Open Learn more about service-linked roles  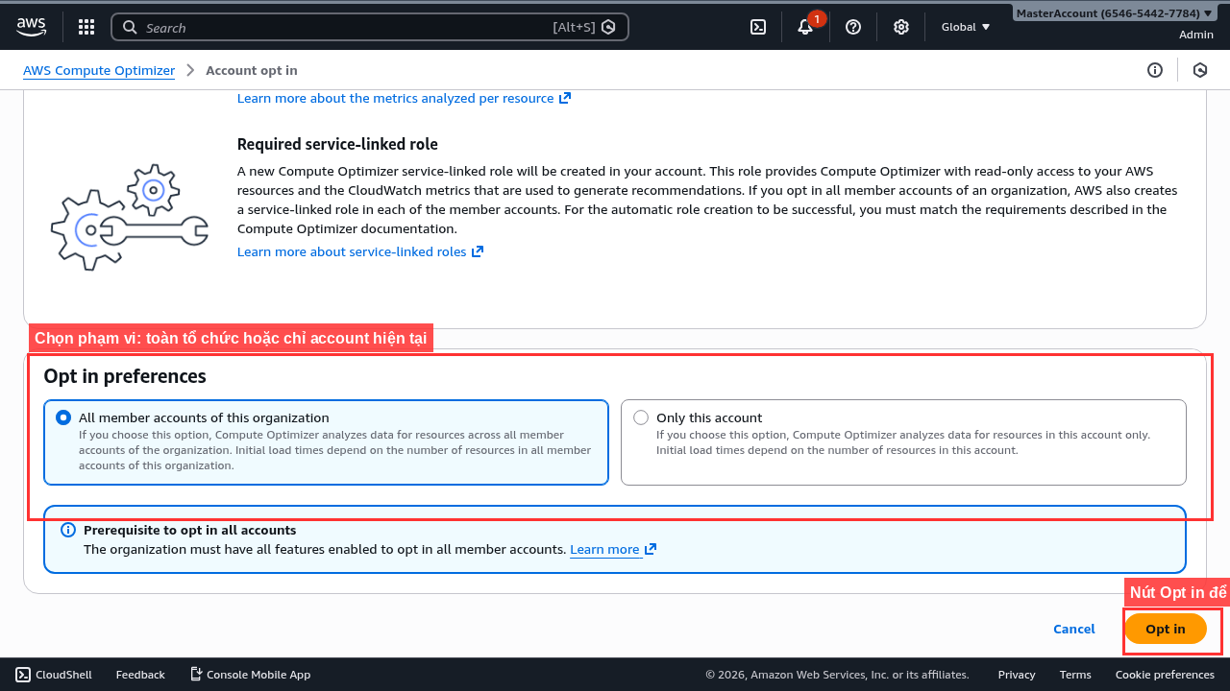[352, 251]
